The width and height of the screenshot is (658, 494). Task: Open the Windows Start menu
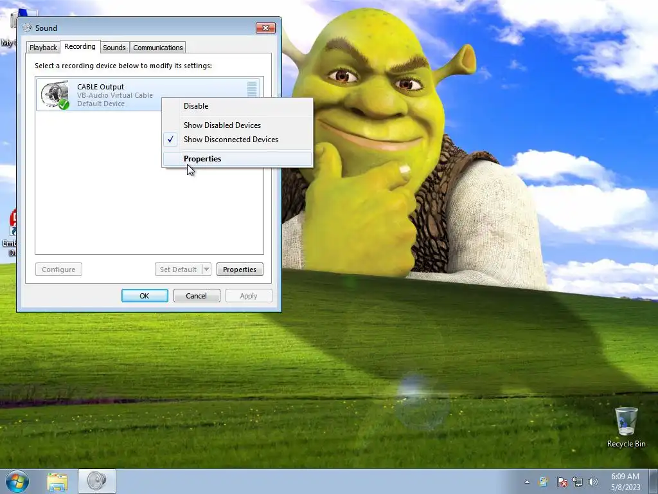point(17,481)
